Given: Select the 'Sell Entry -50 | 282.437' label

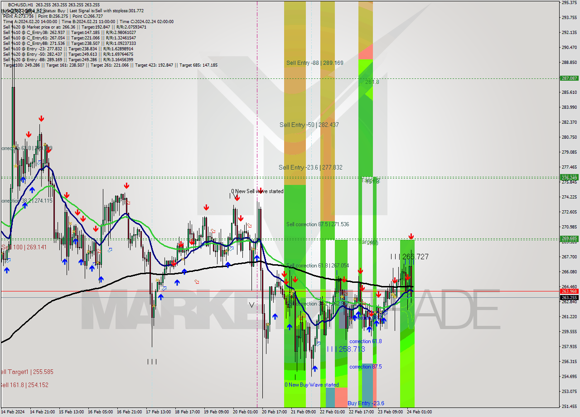Looking at the screenshot, I should click(309, 125).
